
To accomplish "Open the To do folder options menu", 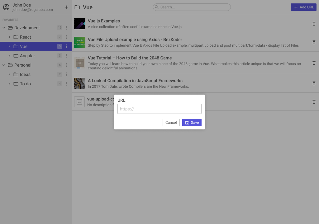I will (66, 84).
